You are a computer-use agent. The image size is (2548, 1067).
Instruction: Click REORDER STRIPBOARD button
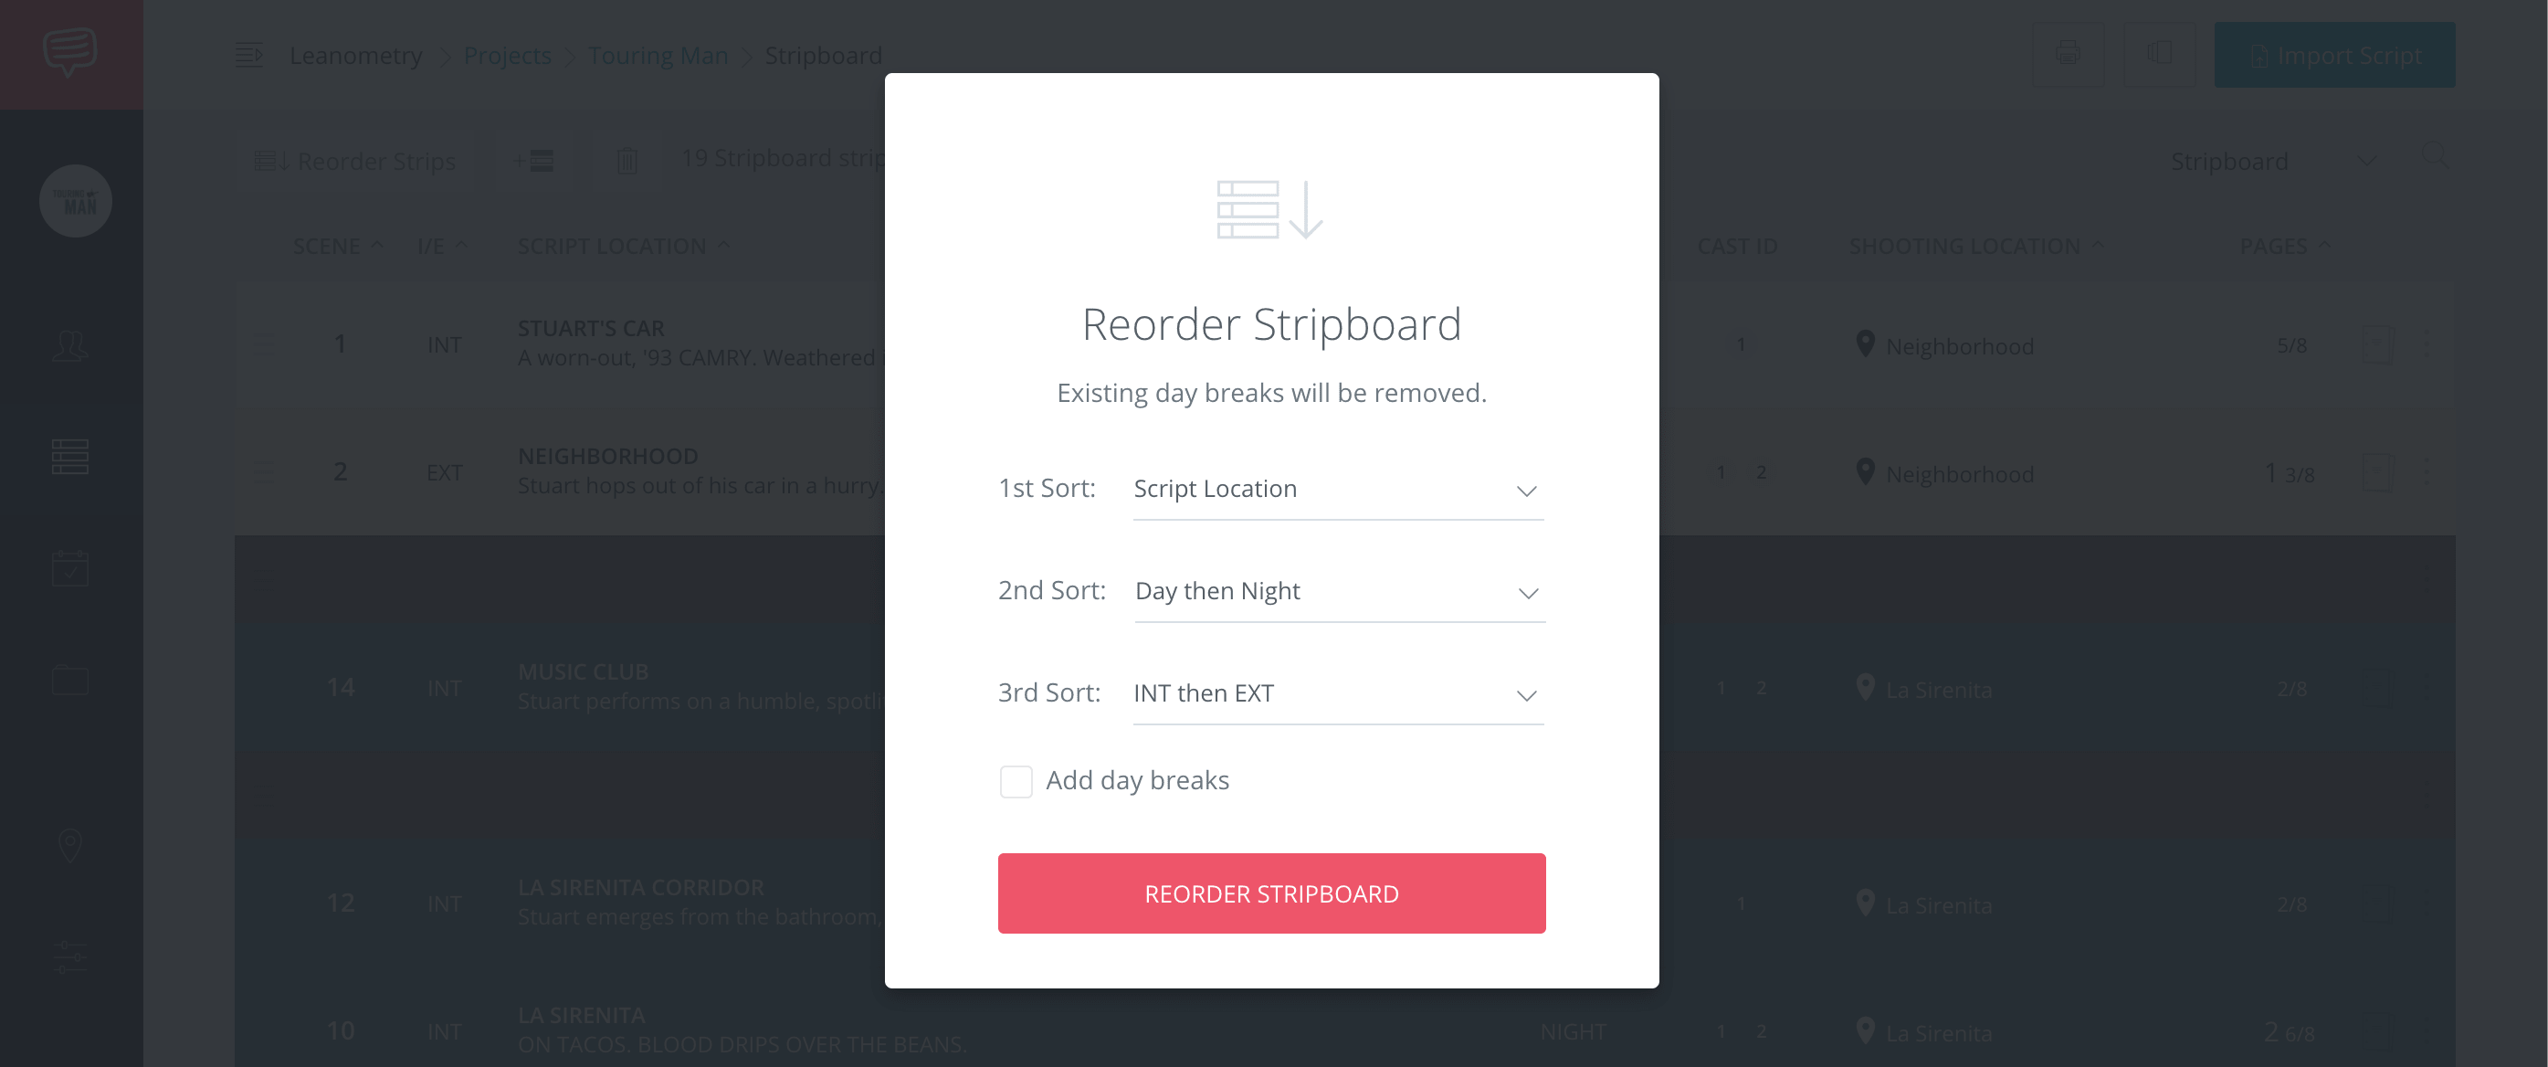coord(1272,892)
